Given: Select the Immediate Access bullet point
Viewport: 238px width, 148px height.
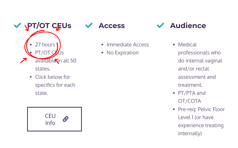Looking at the screenshot, I should tap(128, 45).
